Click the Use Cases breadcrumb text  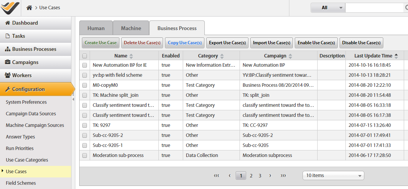[x=50, y=8]
